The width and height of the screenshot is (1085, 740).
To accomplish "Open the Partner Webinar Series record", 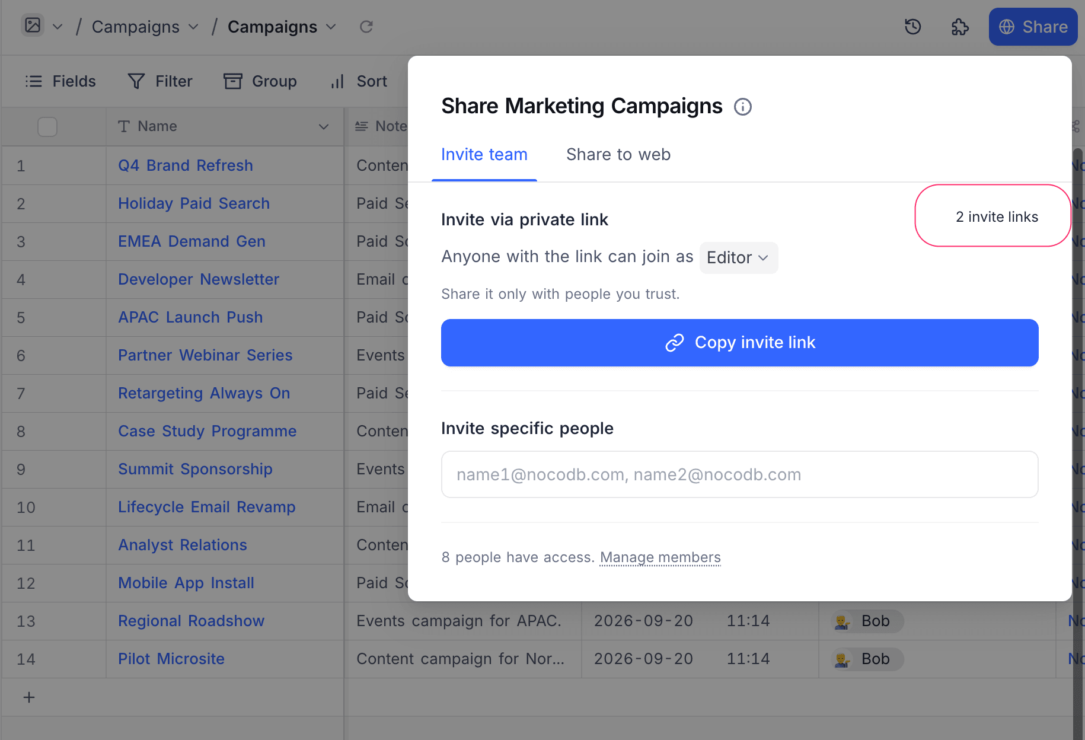I will [x=205, y=355].
